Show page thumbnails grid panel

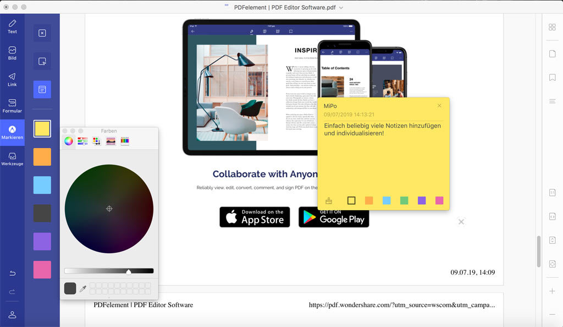[x=552, y=27]
